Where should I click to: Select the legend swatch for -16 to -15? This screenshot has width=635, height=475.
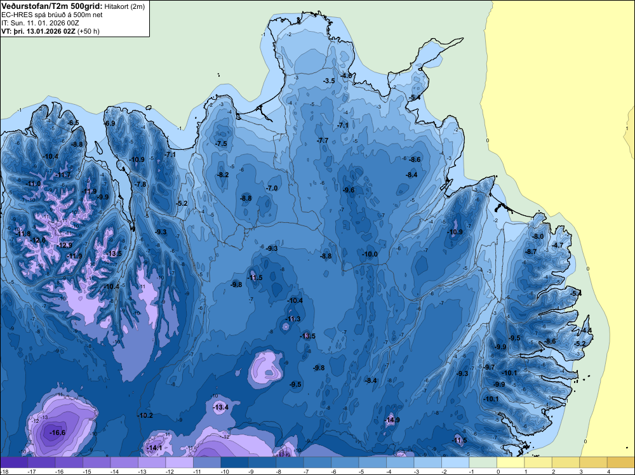point(69,462)
